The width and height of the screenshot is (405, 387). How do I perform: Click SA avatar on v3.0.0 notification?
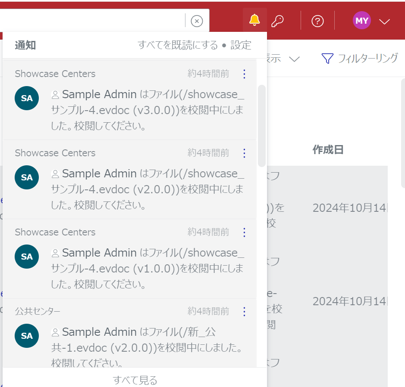click(27, 98)
